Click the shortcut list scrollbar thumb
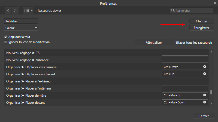This screenshot has width=218, height=122. pyautogui.click(x=211, y=92)
